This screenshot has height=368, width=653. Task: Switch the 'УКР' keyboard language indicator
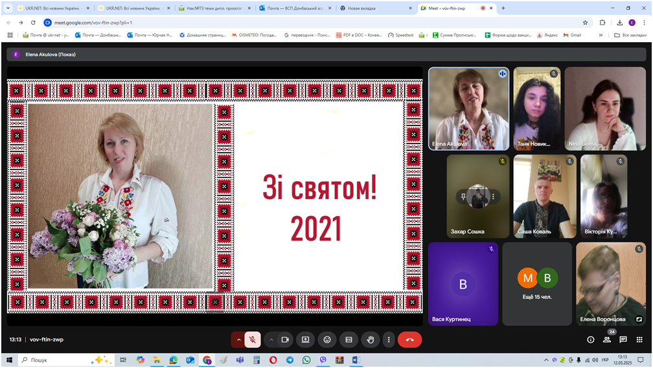606,360
